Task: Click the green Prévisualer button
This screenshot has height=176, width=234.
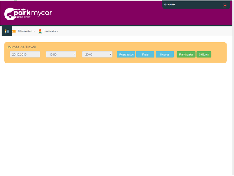Action: click(x=186, y=55)
